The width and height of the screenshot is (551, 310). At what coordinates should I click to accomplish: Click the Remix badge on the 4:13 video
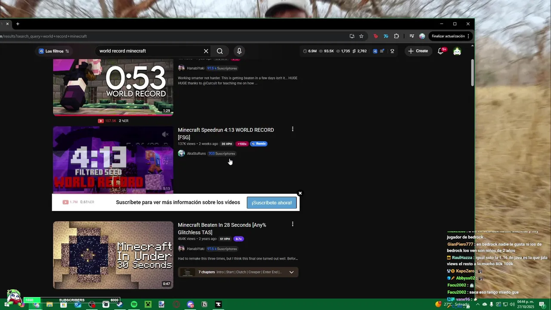point(259,144)
